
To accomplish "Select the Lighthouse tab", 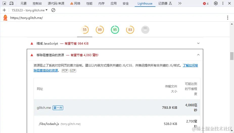I will point(145,4).
